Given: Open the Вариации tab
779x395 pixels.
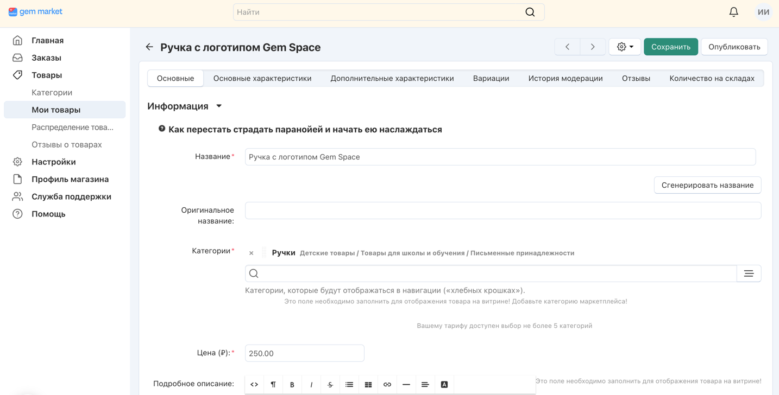Looking at the screenshot, I should point(491,78).
